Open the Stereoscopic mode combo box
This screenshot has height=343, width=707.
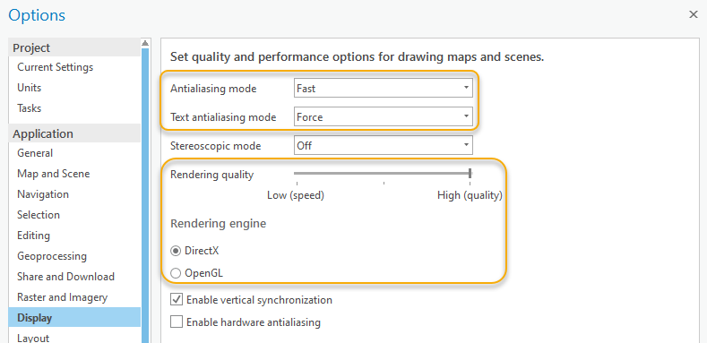(383, 146)
